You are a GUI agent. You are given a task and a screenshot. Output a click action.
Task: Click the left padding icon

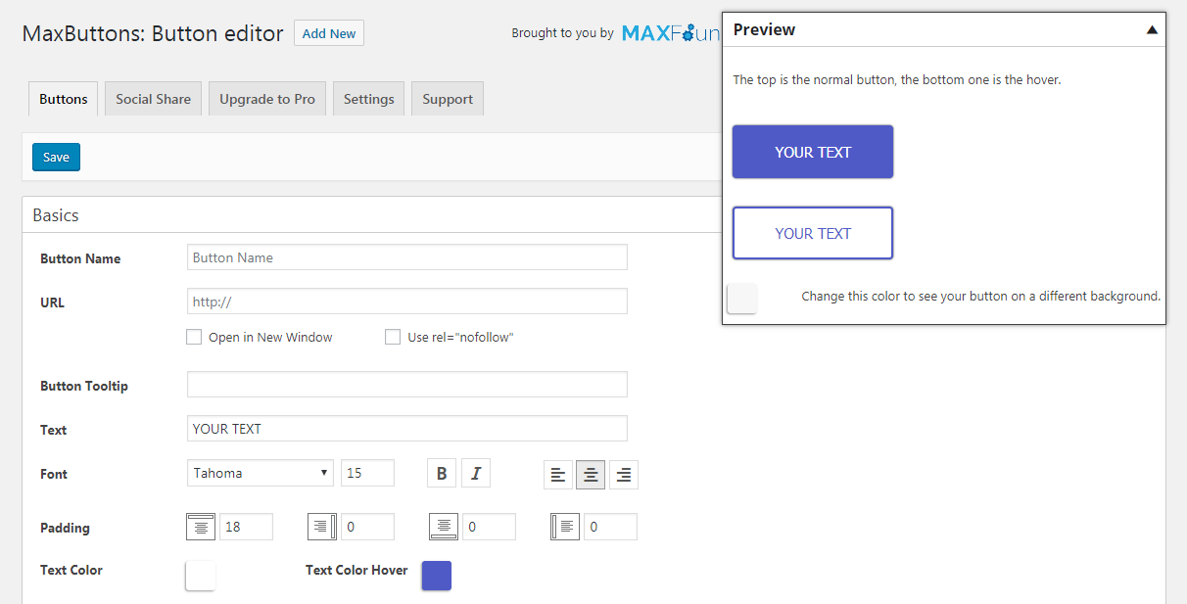(565, 527)
